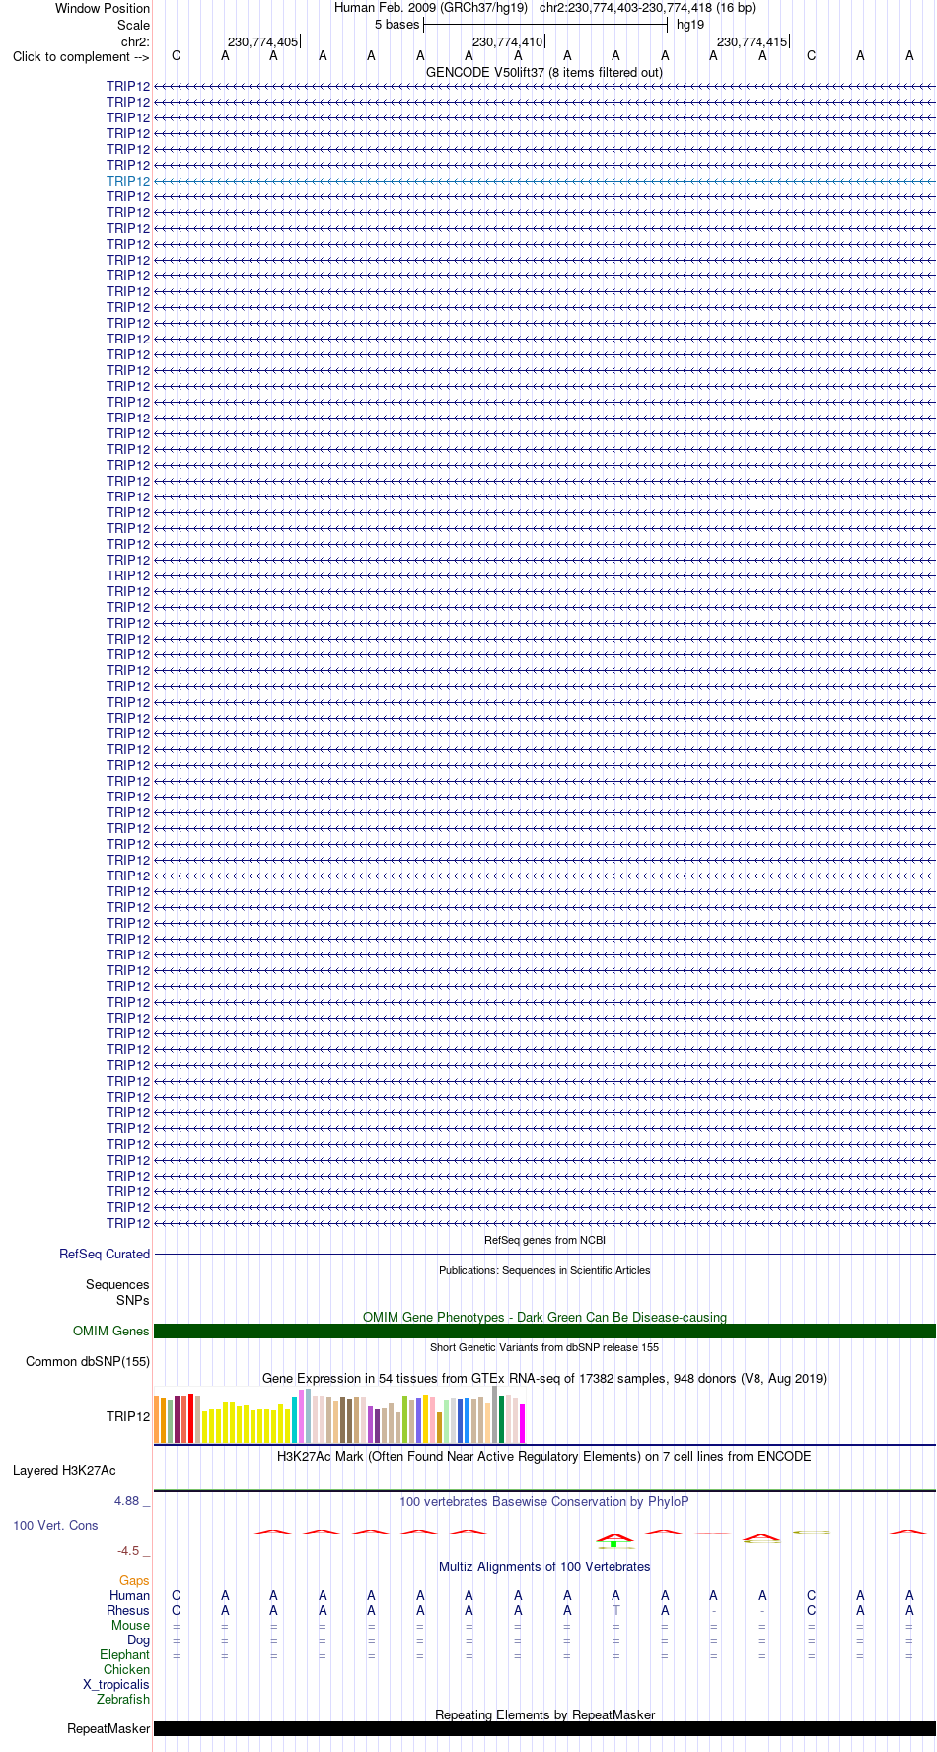Select the Human alignment row label
The image size is (937, 1752).
[x=129, y=1595]
